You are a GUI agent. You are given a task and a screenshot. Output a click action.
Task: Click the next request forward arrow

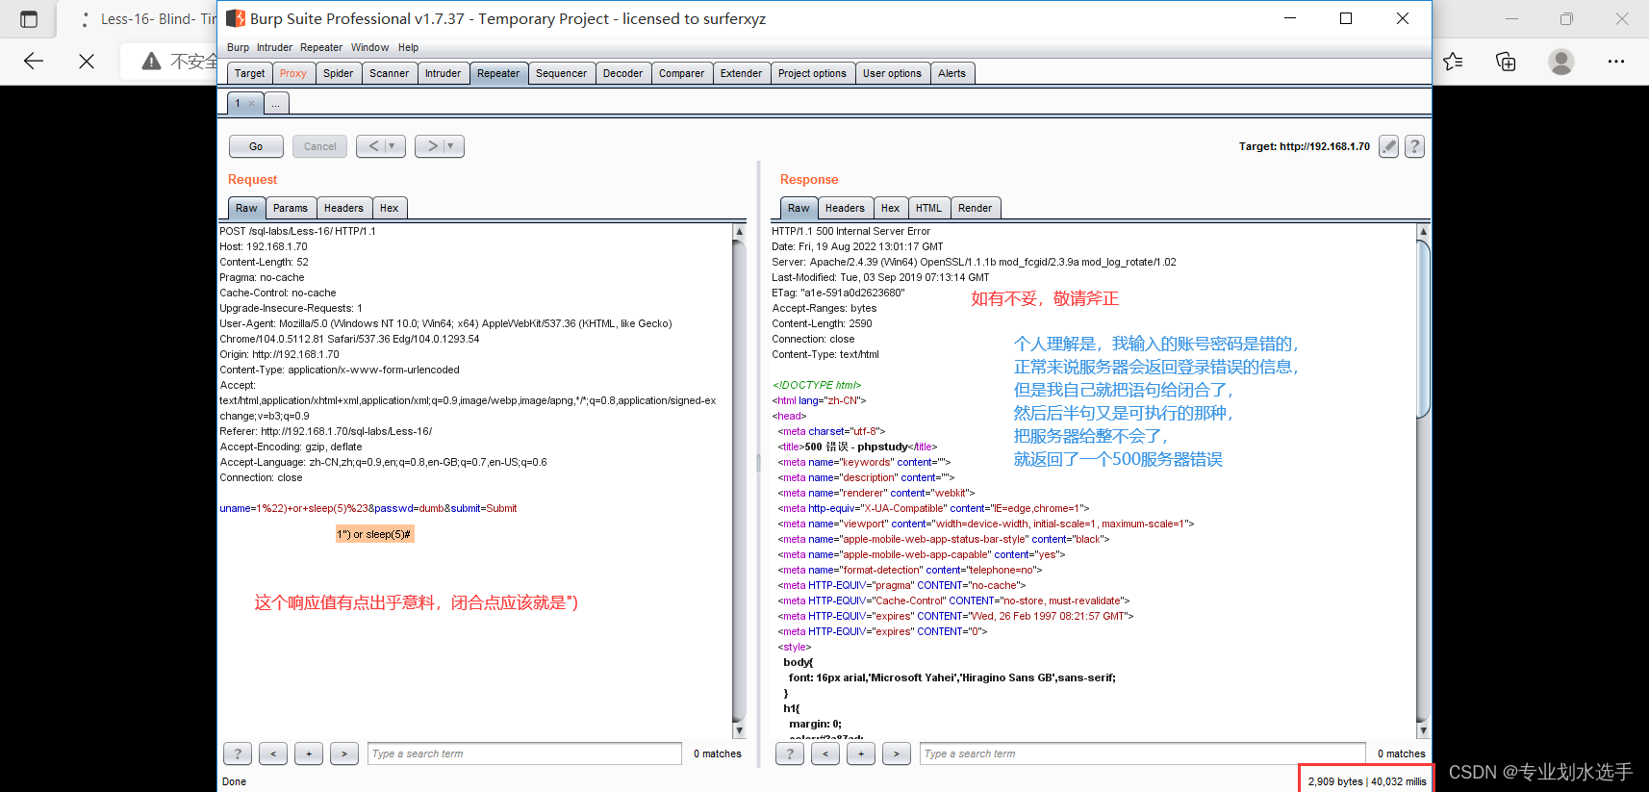(x=433, y=146)
